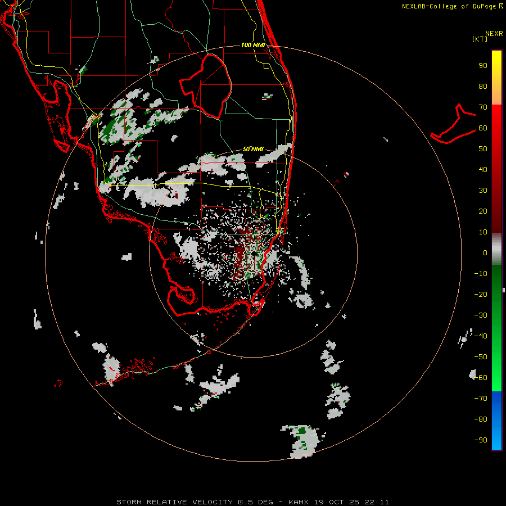
Task: Click the Lake Okeechobee outline on the map
Action: [x=206, y=86]
